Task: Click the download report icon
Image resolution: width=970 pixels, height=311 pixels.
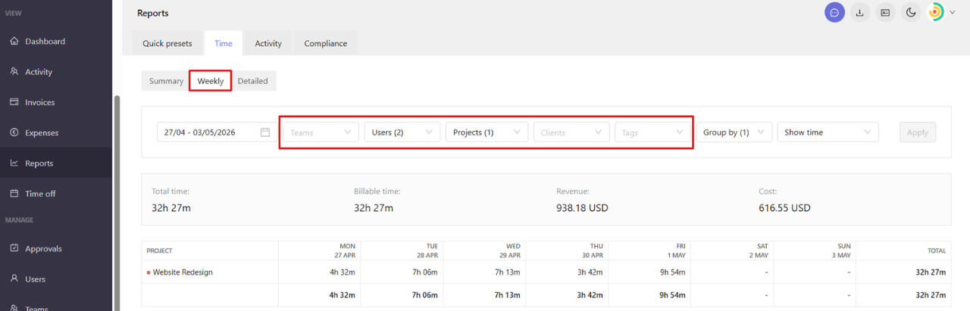Action: 859,12
